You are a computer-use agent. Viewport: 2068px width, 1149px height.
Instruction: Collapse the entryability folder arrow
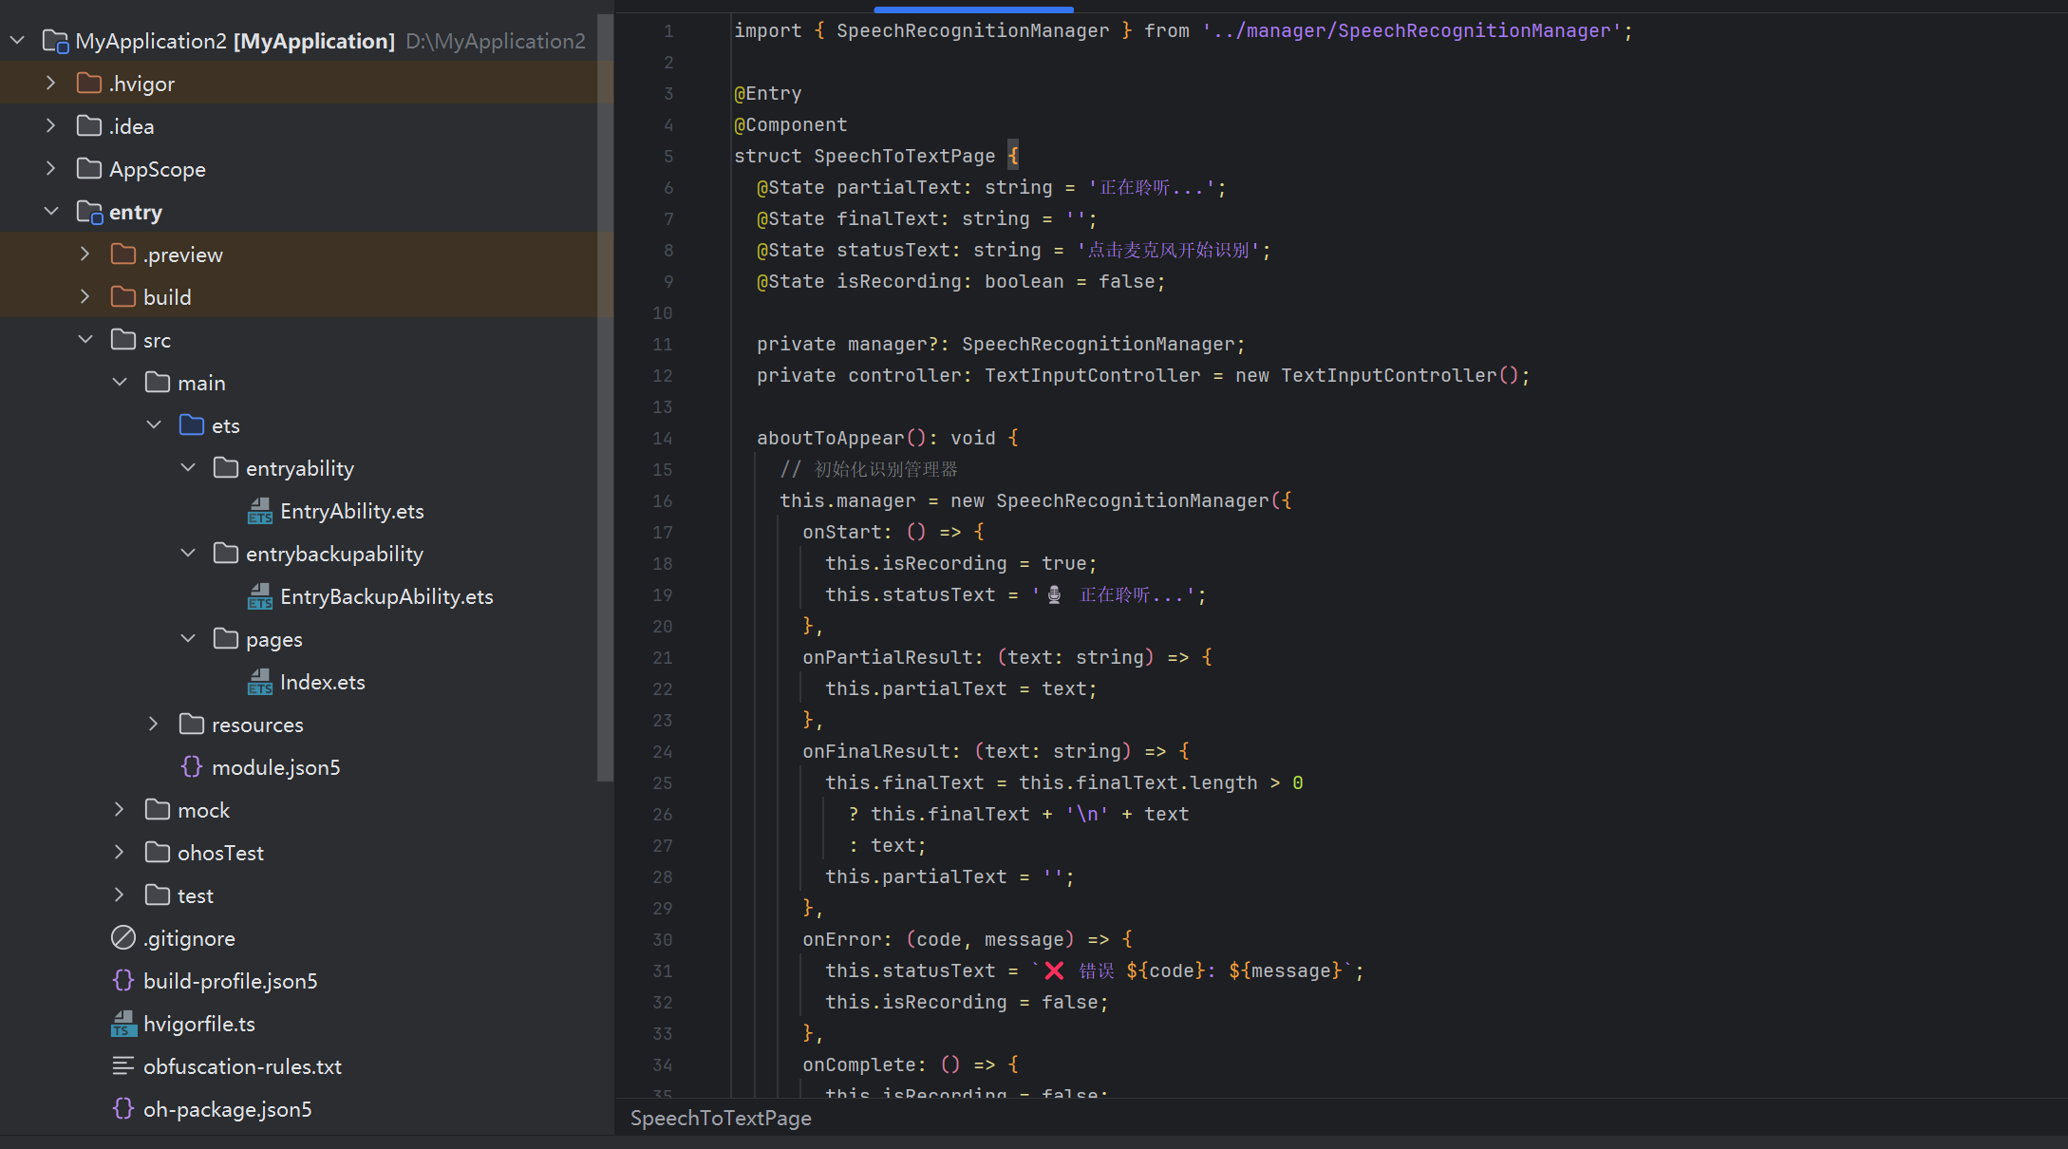188,468
